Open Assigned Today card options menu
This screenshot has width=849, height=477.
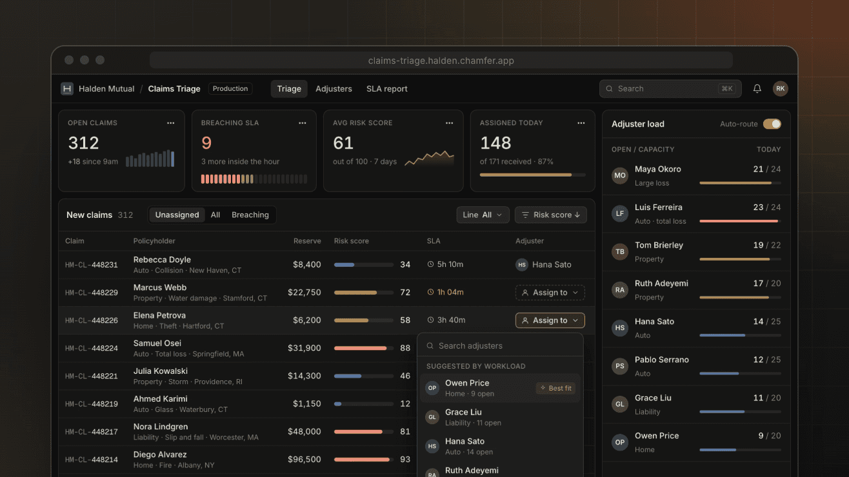[581, 123]
